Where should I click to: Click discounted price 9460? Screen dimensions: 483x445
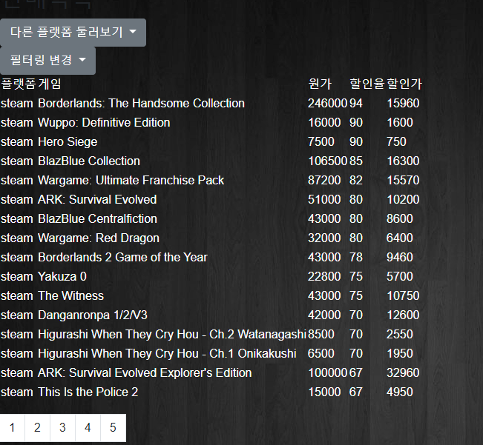pyautogui.click(x=399, y=258)
